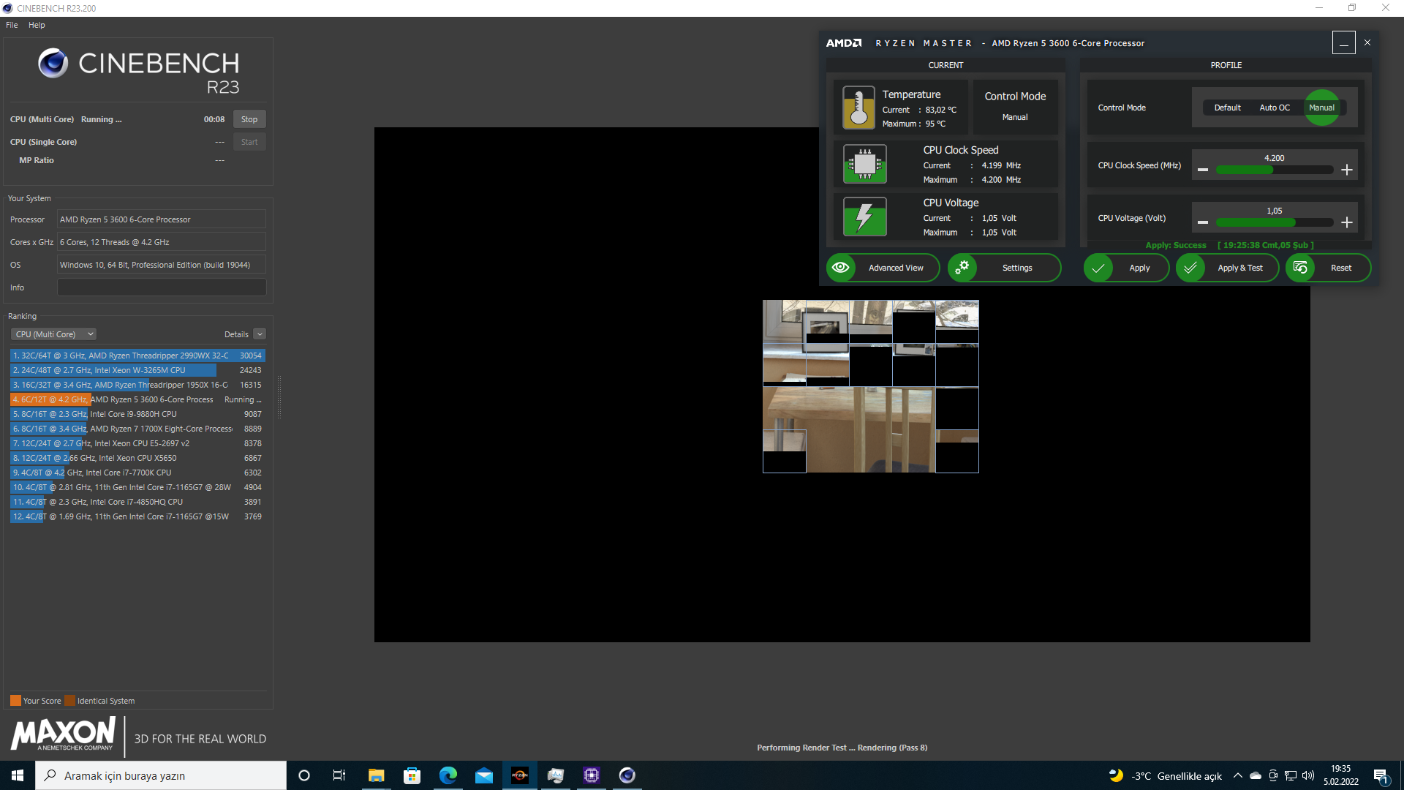This screenshot has height=790, width=1404.
Task: Open the File menu
Action: 12,25
